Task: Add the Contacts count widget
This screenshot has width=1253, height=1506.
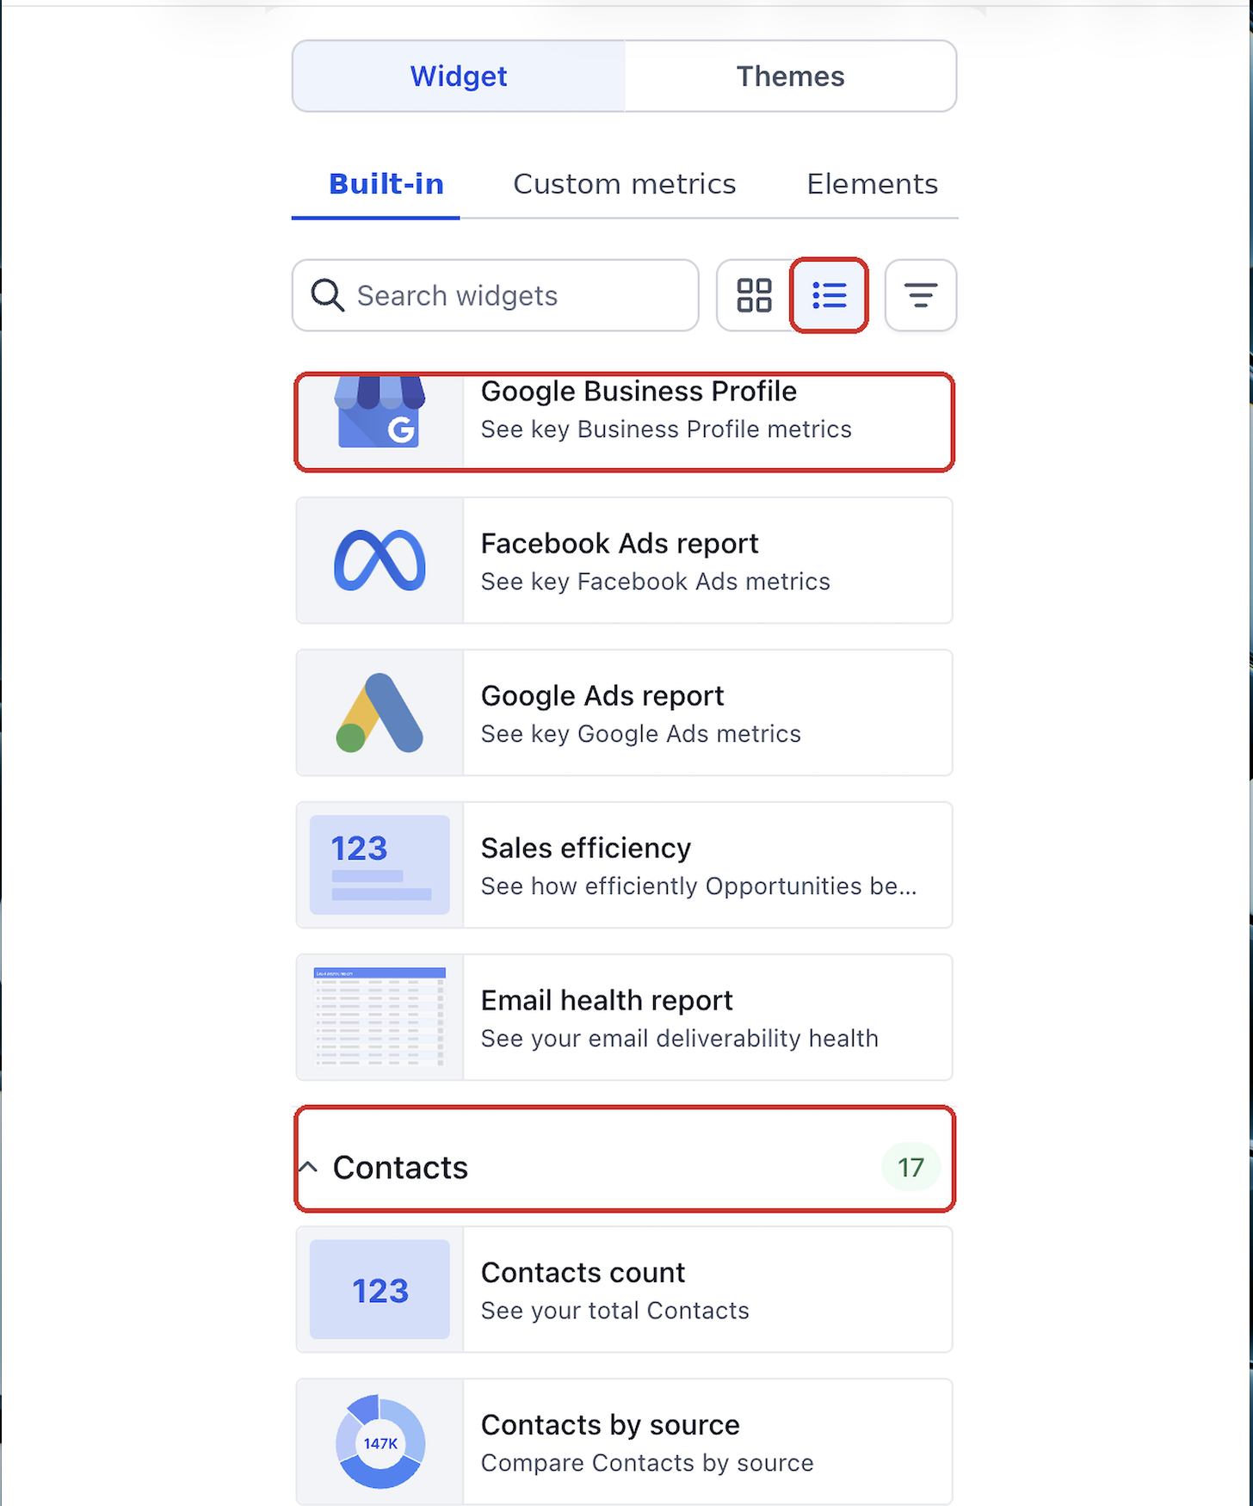Action: tap(625, 1290)
